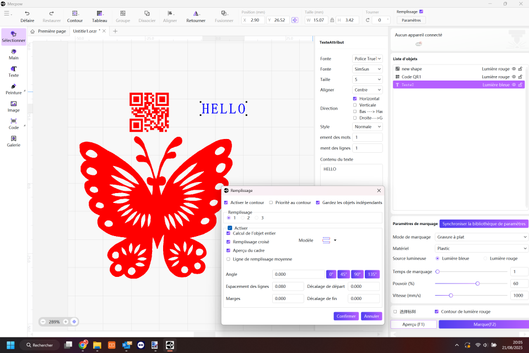Click the Contour toolbar icon
The height and width of the screenshot is (353, 529).
(x=75, y=13)
